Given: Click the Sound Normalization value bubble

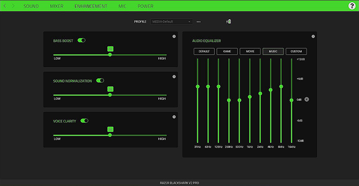Looking at the screenshot, I should [x=110, y=89].
